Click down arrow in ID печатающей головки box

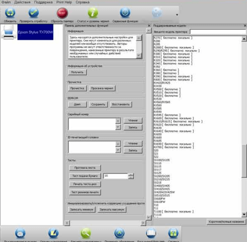pos(118,150)
